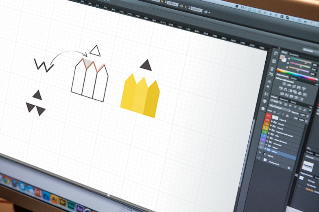Expand the shortcuts layer group
319x212 pixels.
click(x=267, y=141)
